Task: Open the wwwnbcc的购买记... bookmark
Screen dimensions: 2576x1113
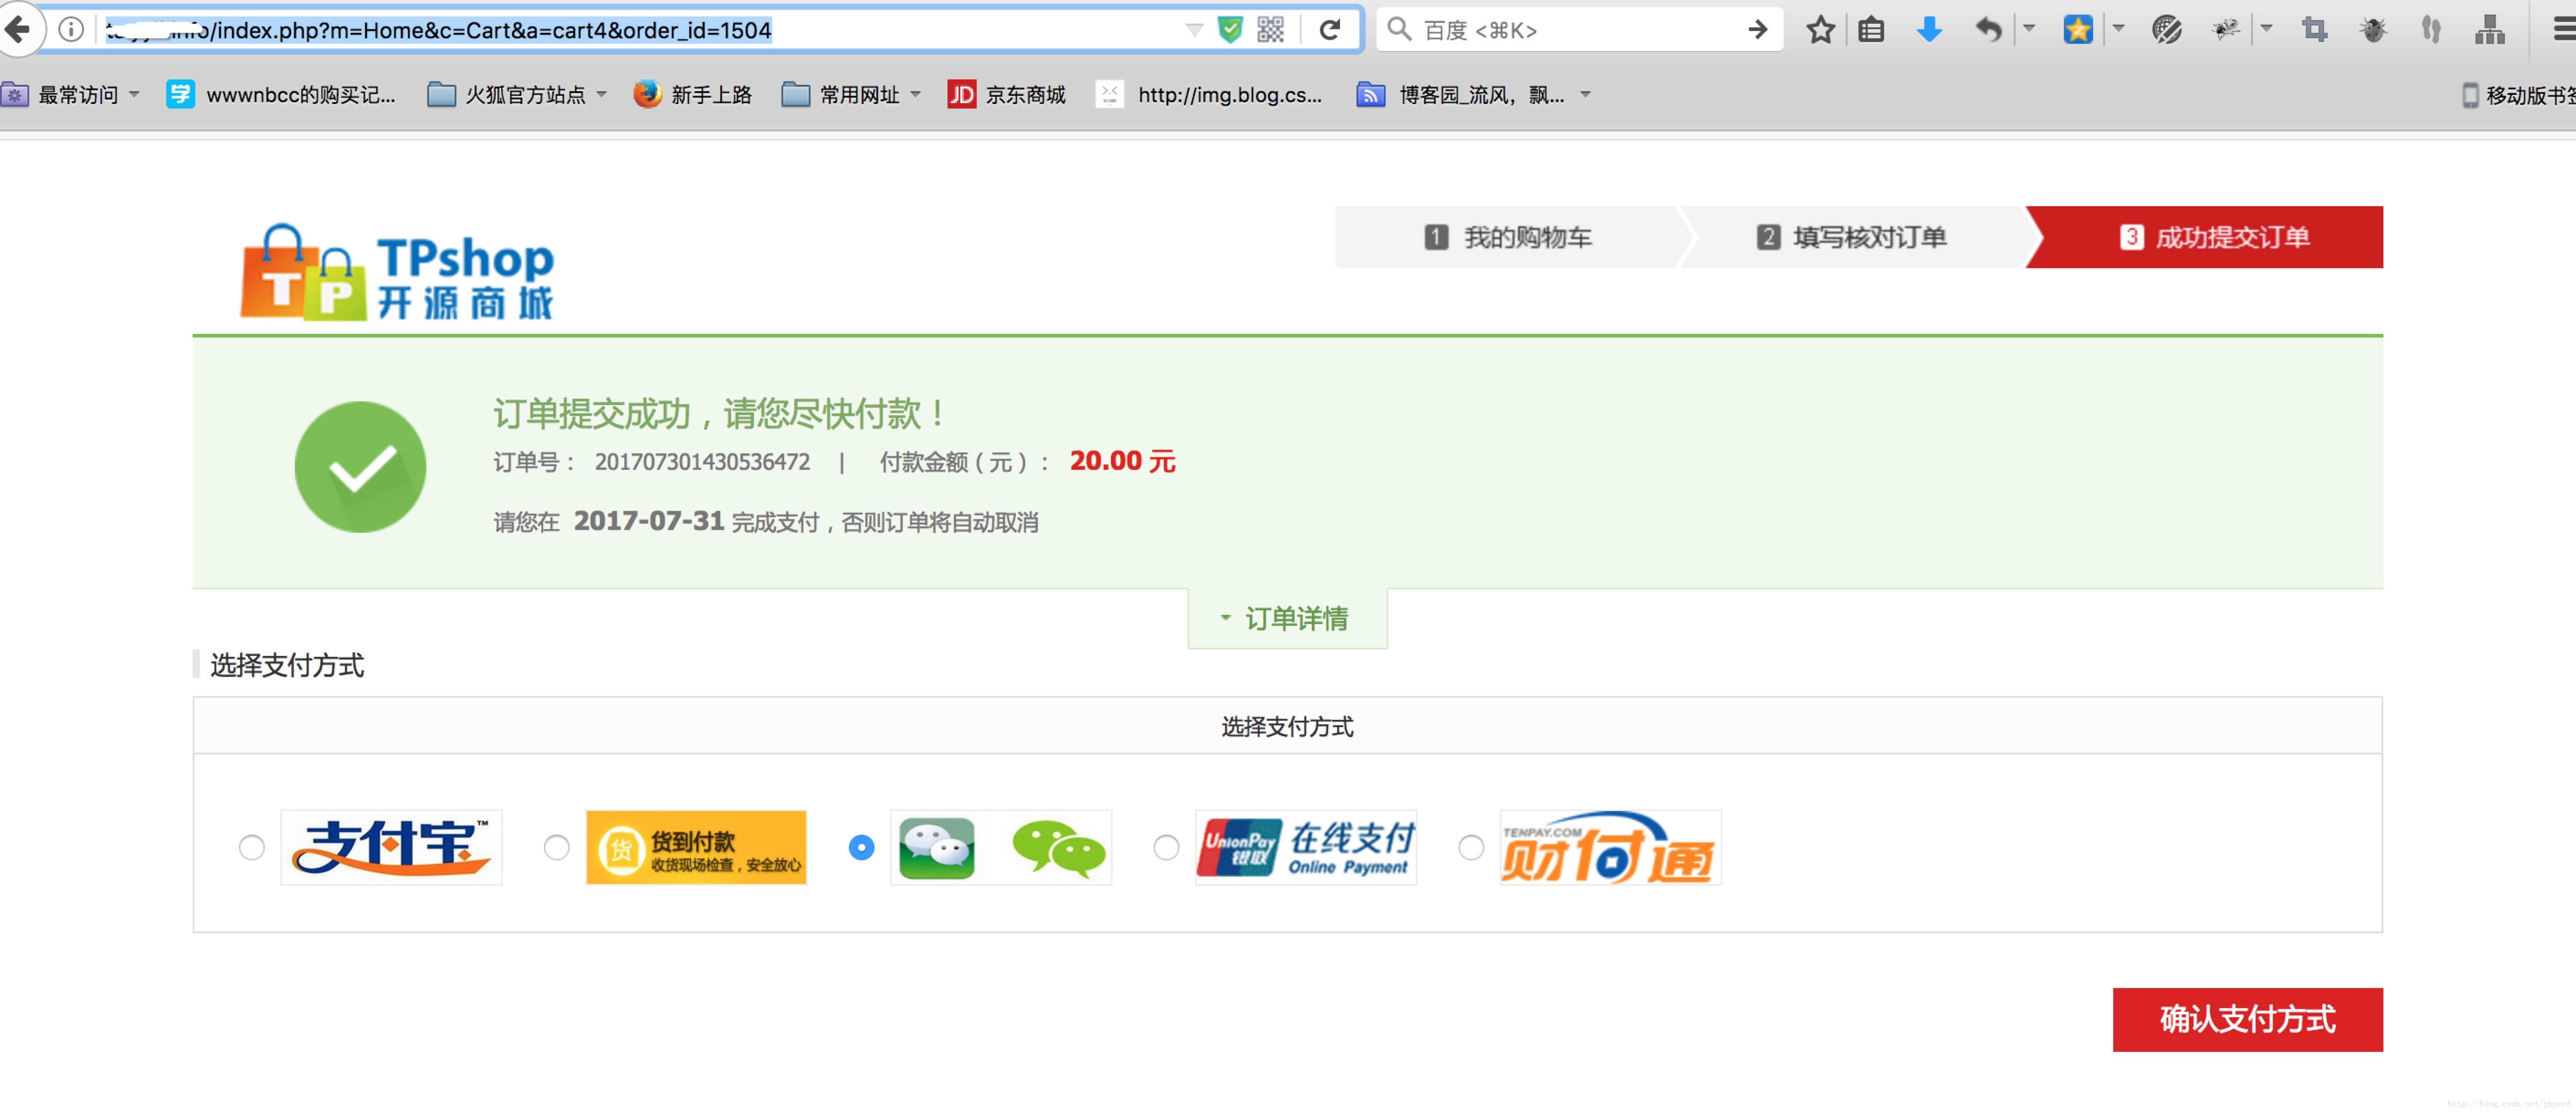Action: tap(281, 95)
